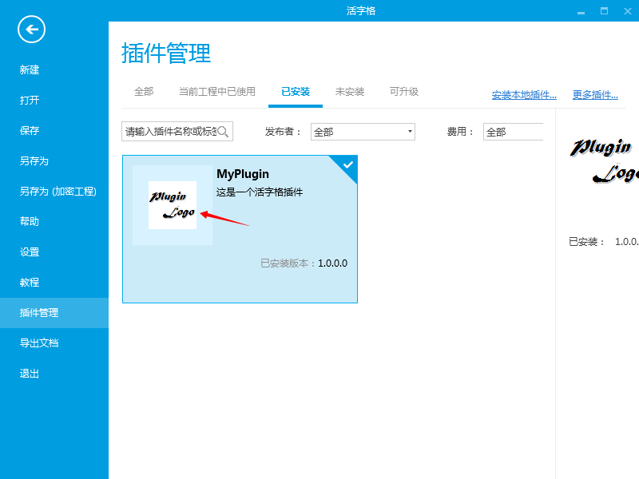Click the 更多插件... link
Screen dimensions: 639x479
(595, 95)
